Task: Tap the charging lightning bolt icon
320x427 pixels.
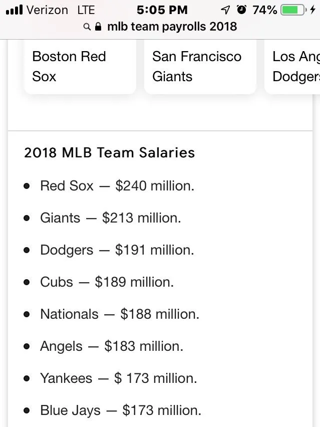Action: (313, 10)
